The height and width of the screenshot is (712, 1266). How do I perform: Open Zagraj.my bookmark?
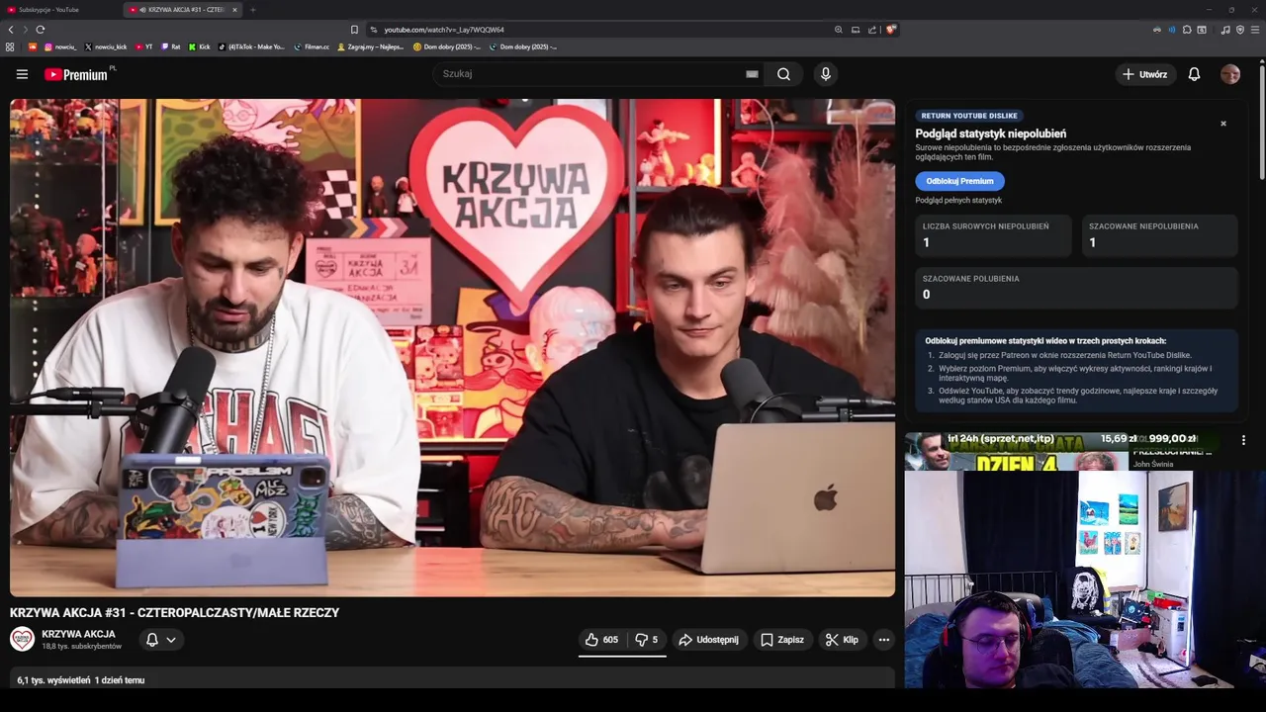(371, 46)
